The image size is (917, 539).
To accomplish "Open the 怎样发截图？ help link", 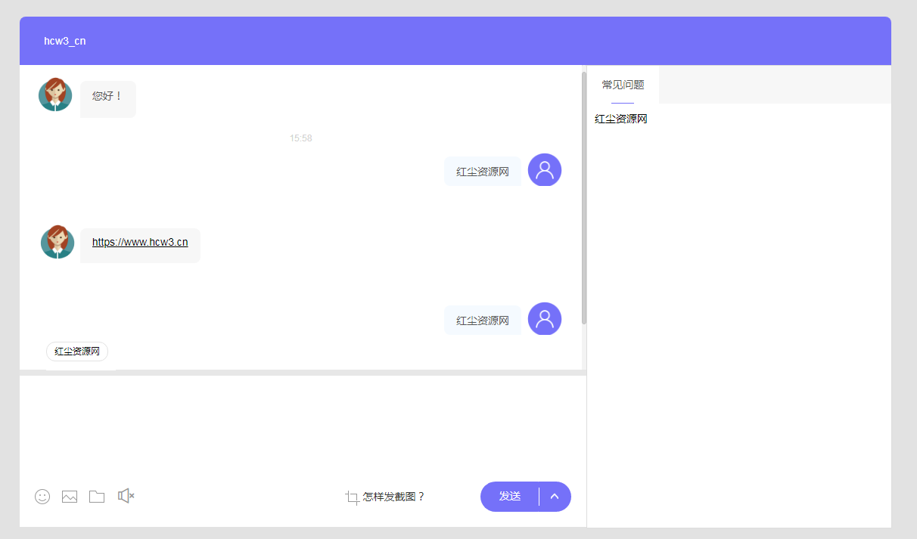I will (394, 497).
